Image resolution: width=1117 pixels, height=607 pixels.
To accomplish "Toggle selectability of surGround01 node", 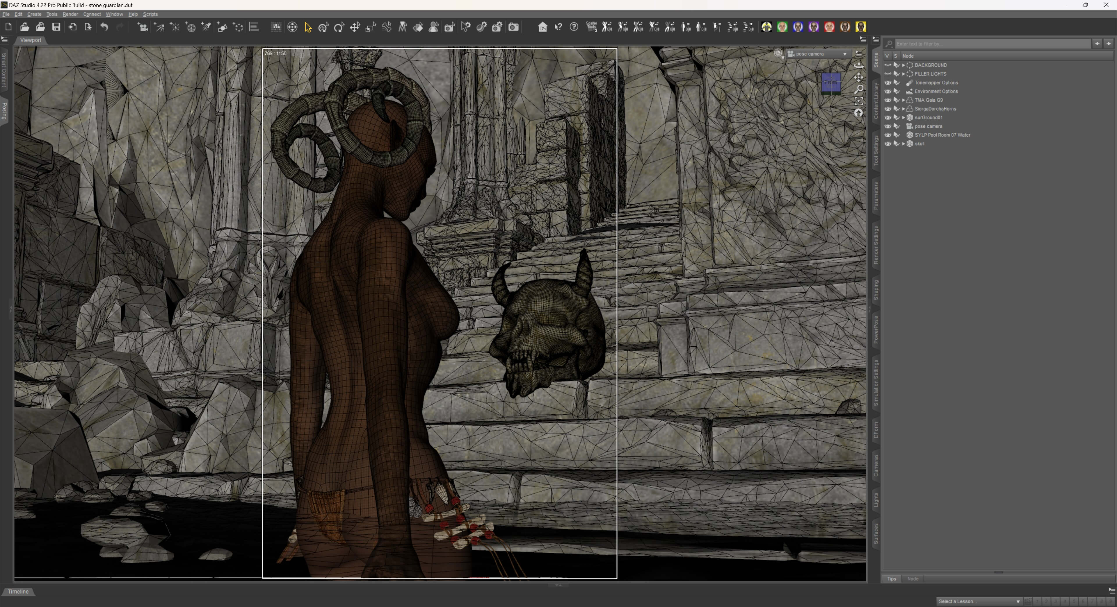I will click(x=897, y=117).
